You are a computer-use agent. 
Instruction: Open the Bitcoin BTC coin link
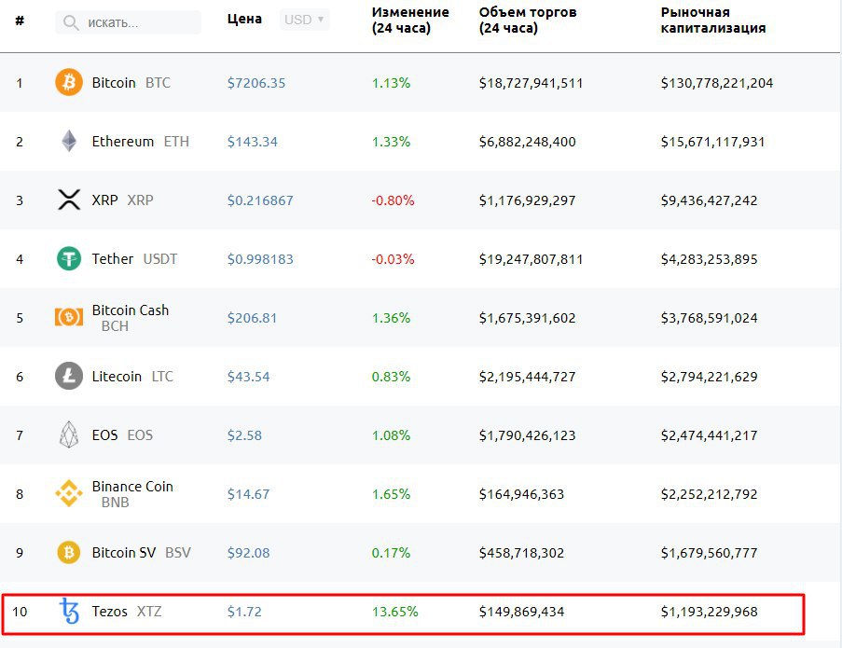pyautogui.click(x=131, y=83)
